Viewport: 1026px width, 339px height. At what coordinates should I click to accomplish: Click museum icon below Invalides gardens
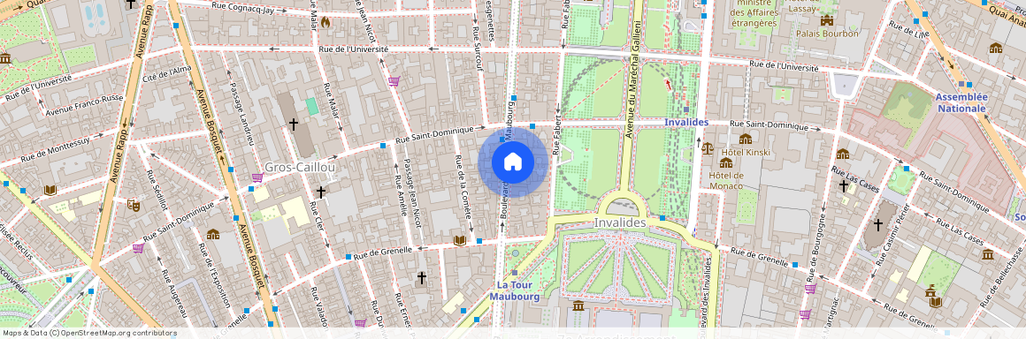578,305
